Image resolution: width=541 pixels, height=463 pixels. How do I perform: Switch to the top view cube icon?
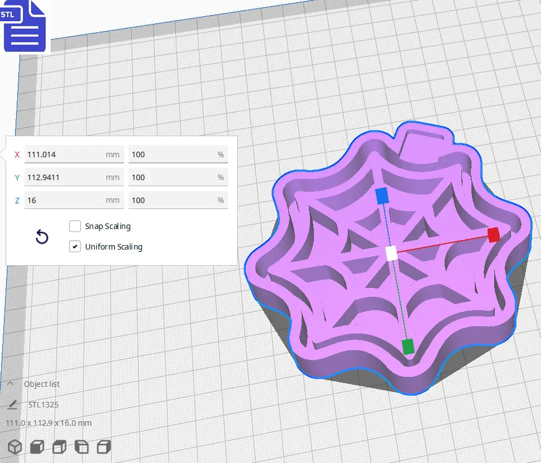[59, 447]
